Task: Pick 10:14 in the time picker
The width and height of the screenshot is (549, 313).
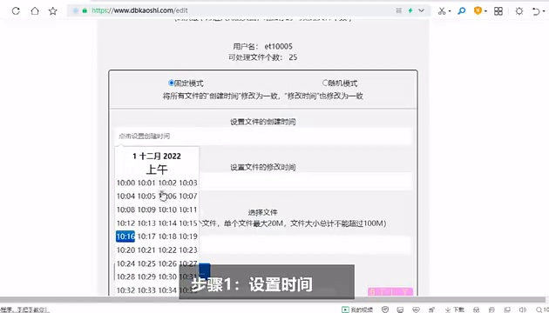Action: [x=167, y=223]
